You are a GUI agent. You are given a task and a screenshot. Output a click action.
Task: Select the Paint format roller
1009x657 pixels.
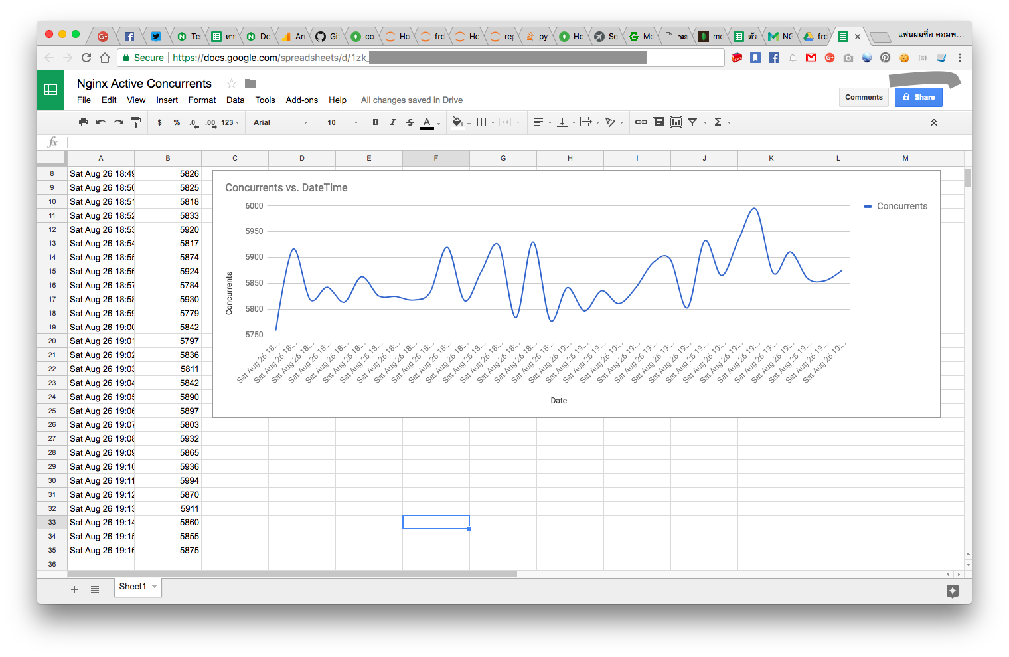click(x=136, y=122)
